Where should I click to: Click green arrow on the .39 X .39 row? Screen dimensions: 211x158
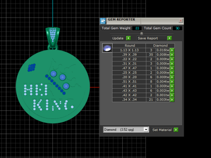[x=172, y=55]
